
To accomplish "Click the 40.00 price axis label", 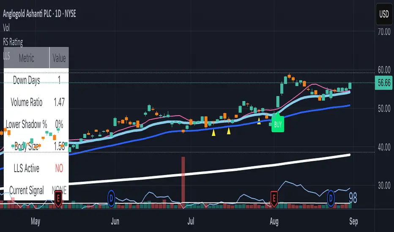I will pyautogui.click(x=384, y=147).
